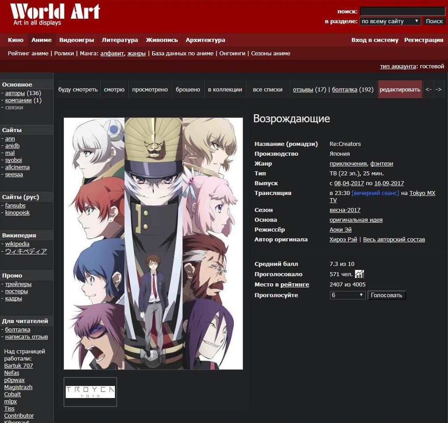
Task: Open трейлеры in Промо section
Action: [x=18, y=284]
